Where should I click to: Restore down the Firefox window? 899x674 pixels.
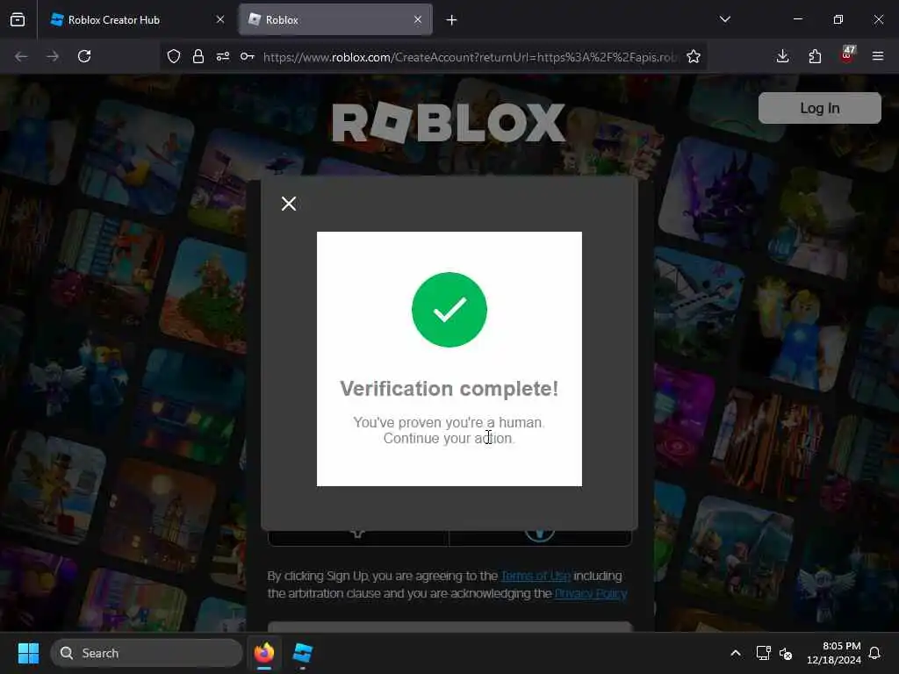(x=838, y=19)
